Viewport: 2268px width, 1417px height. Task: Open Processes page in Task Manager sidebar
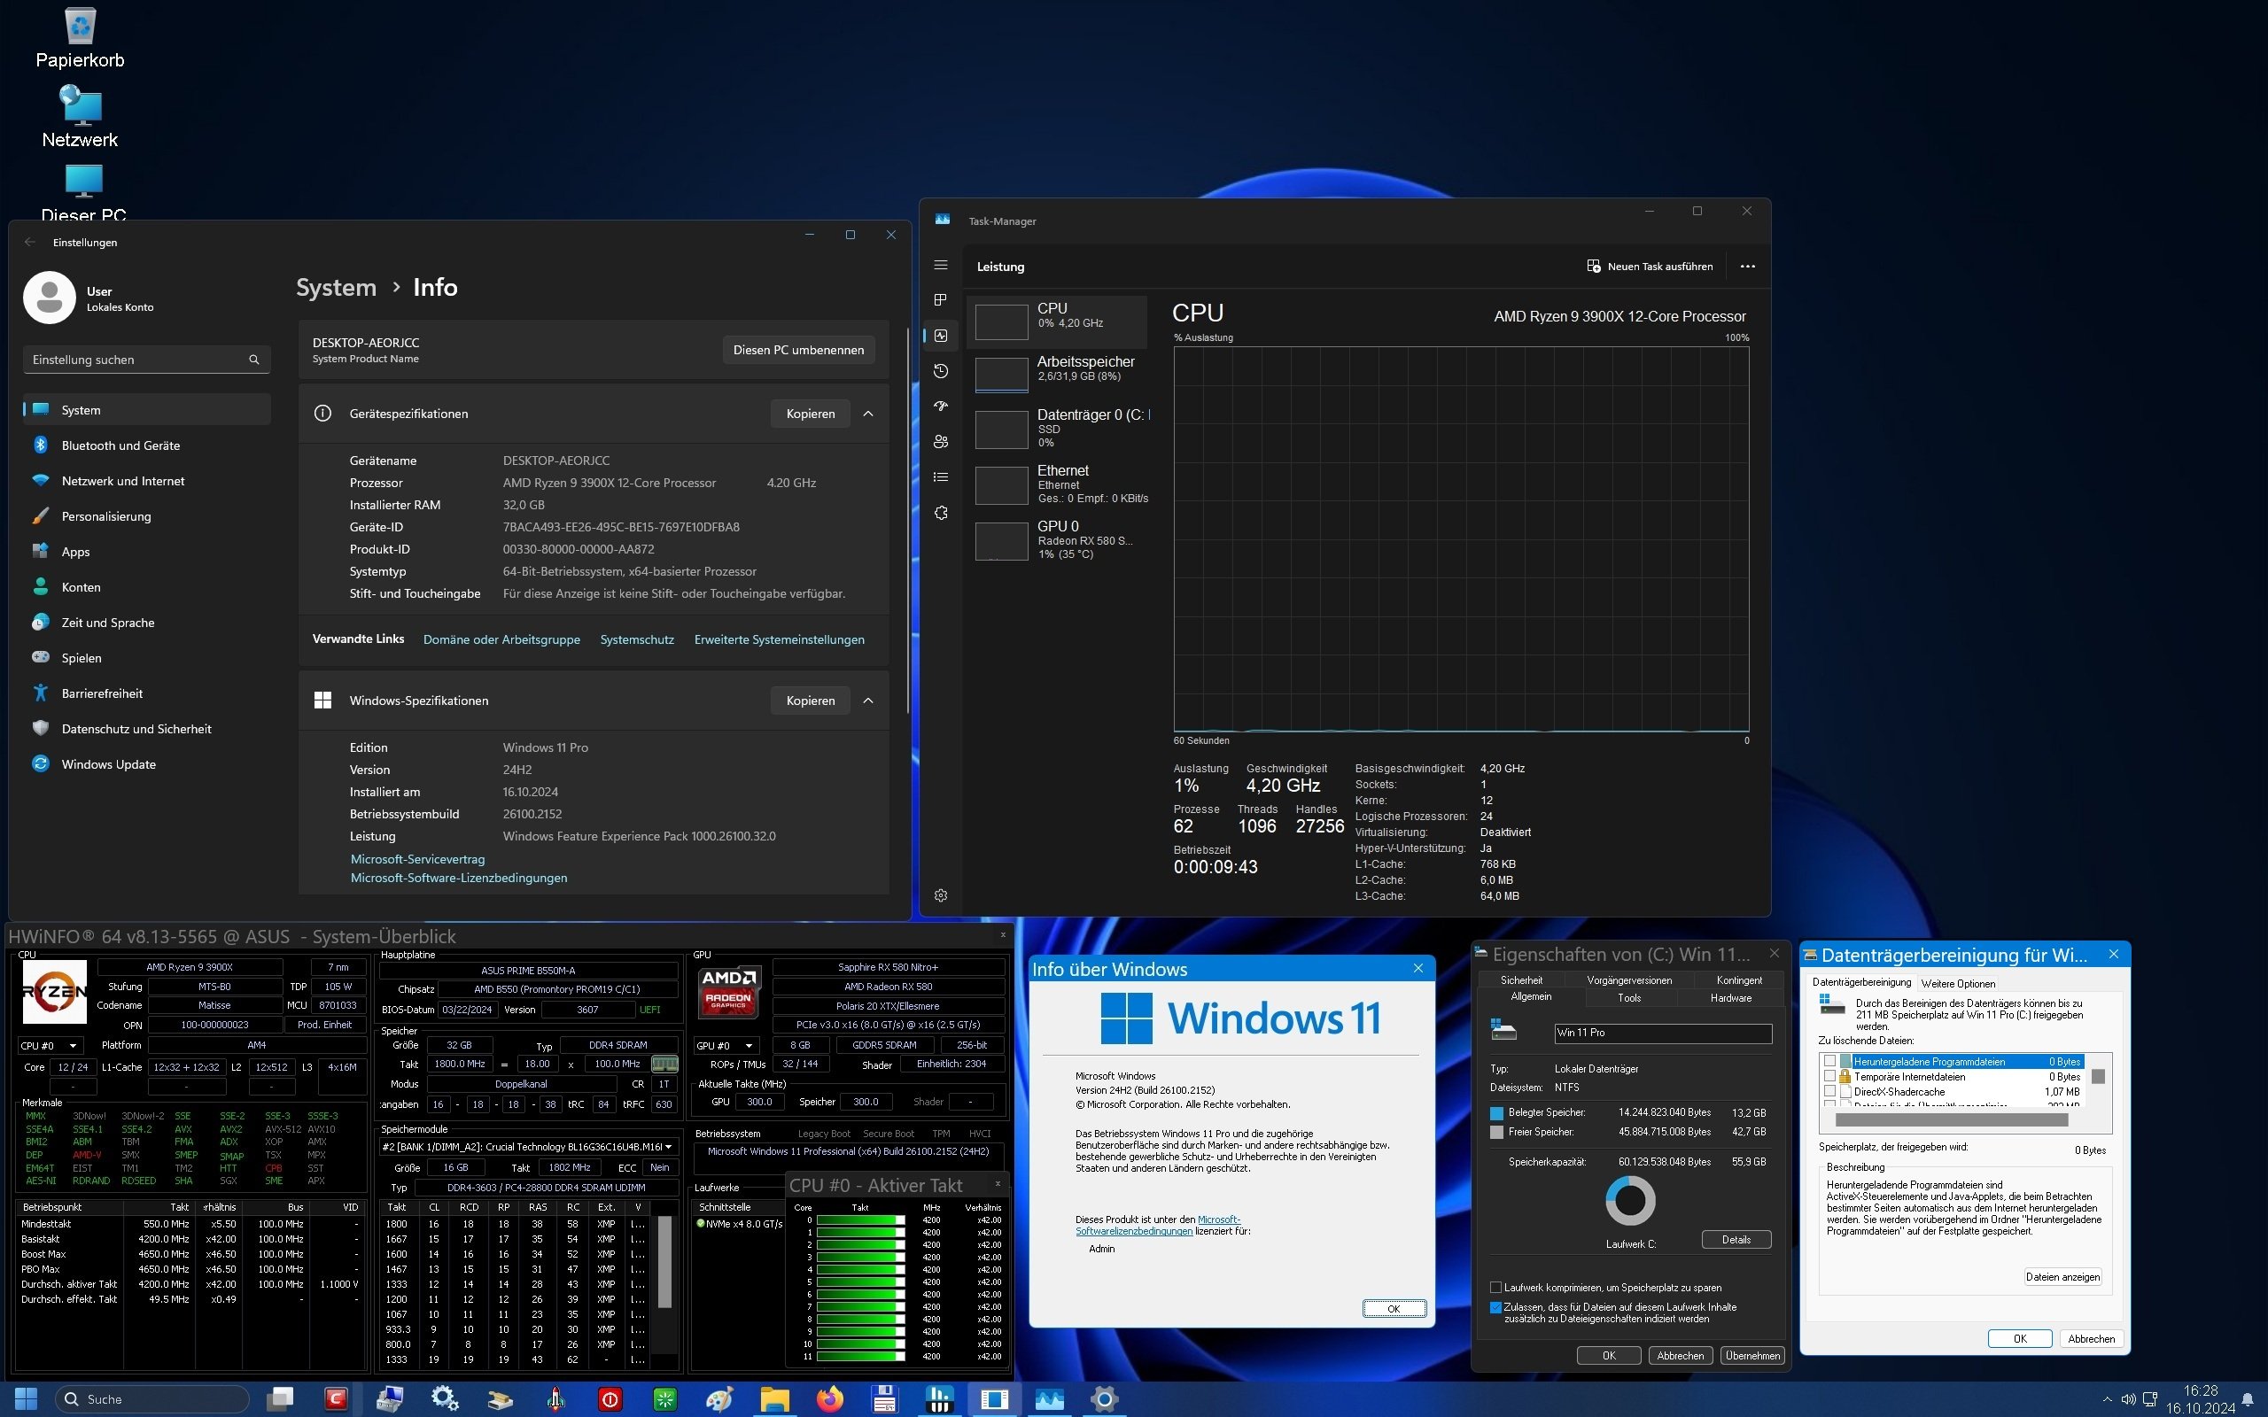pos(941,300)
